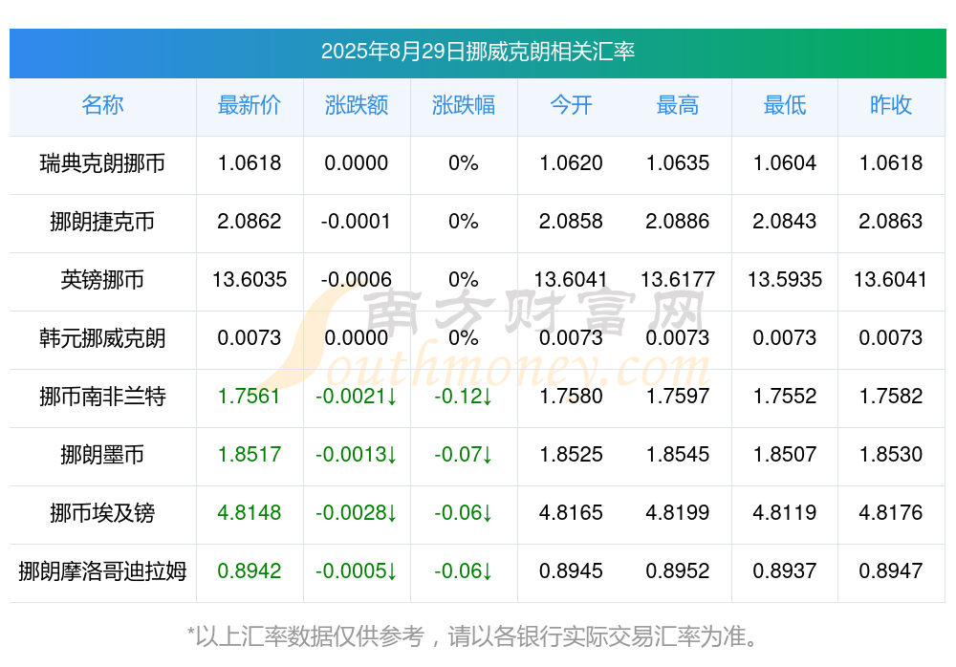Select the 最新价 column header
956x667 pixels.
pos(250,105)
